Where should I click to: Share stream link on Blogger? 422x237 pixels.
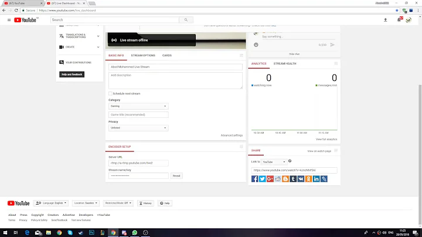(285, 179)
